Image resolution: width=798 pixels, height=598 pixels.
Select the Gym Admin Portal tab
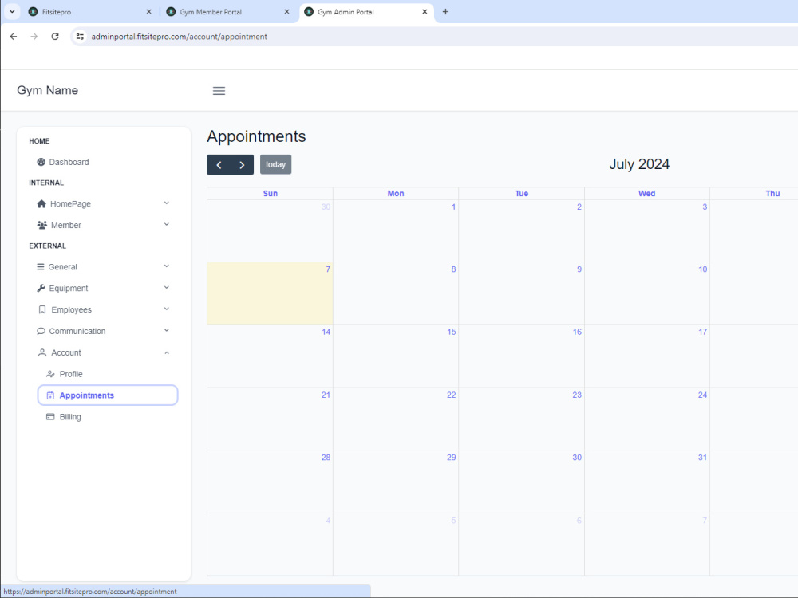[x=366, y=12]
